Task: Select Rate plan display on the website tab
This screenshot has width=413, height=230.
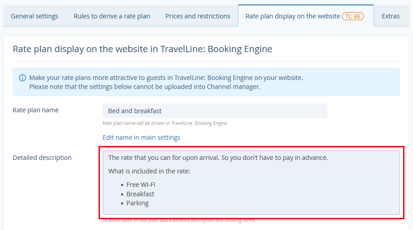Action: point(292,16)
